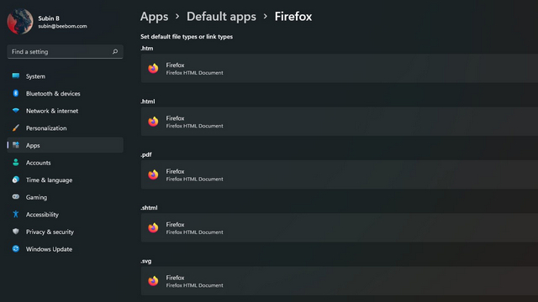Click the Accessibility figure icon
Image resolution: width=538 pixels, height=302 pixels.
click(16, 215)
